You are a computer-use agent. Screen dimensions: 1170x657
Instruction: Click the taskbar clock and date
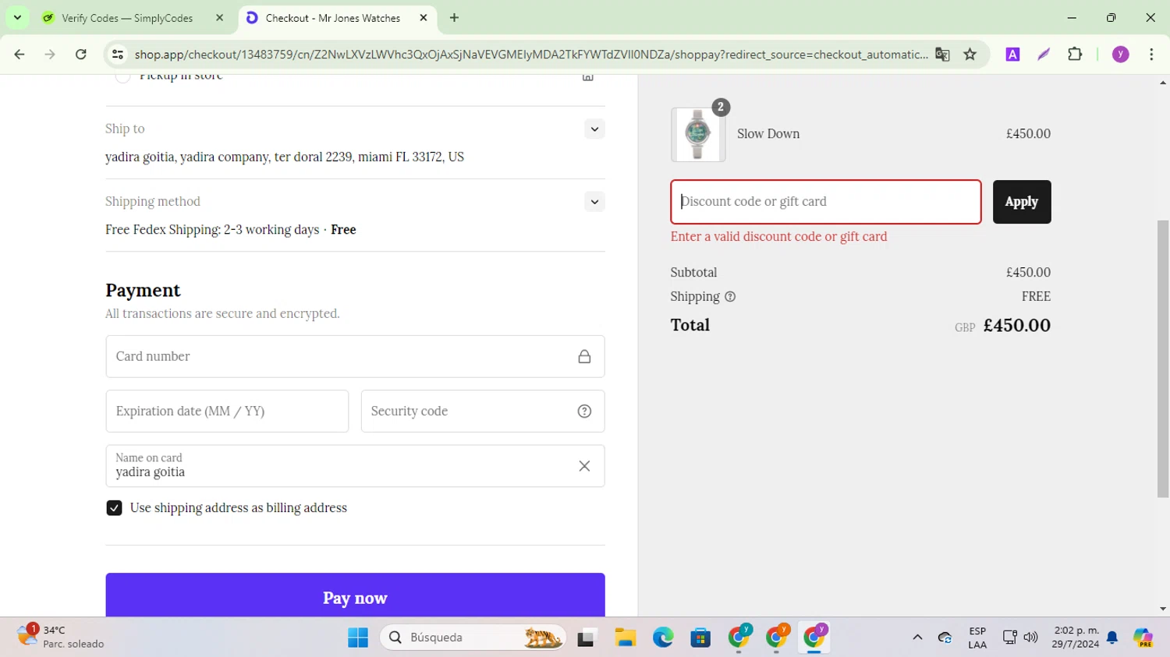pyautogui.click(x=1075, y=638)
